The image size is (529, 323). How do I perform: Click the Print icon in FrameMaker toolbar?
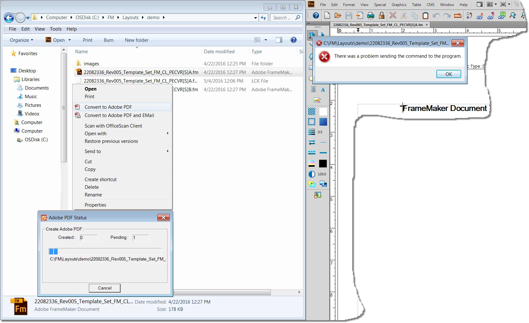pyautogui.click(x=371, y=15)
